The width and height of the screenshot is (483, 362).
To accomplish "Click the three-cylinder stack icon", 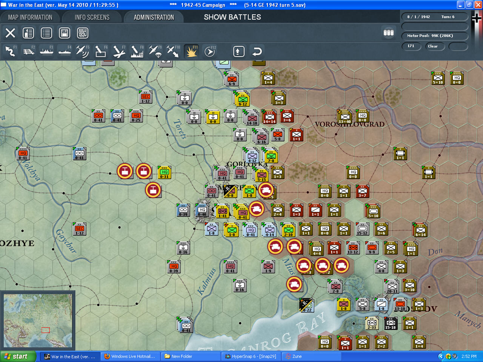I will [x=389, y=33].
